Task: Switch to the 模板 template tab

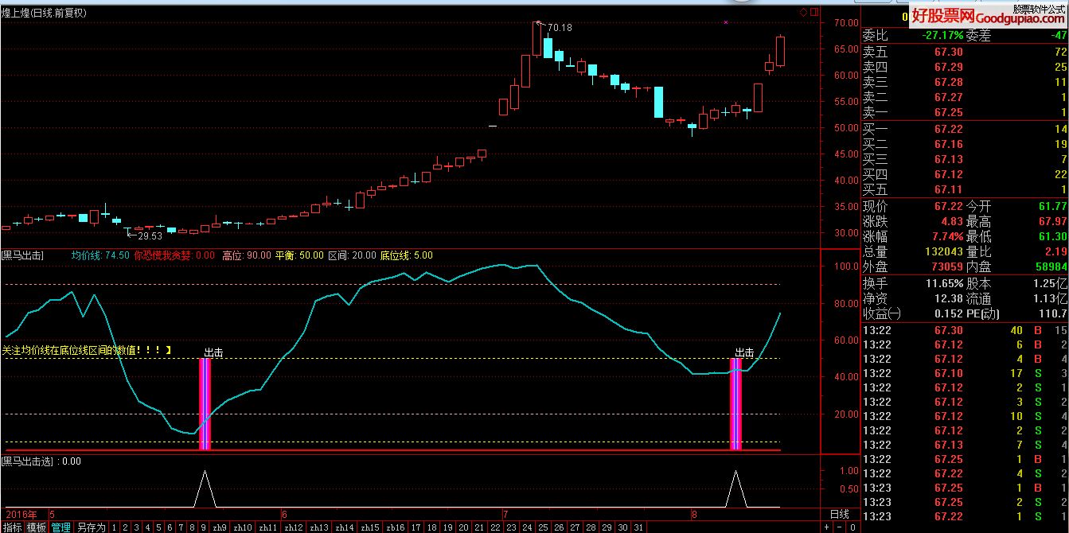Action: (x=37, y=527)
